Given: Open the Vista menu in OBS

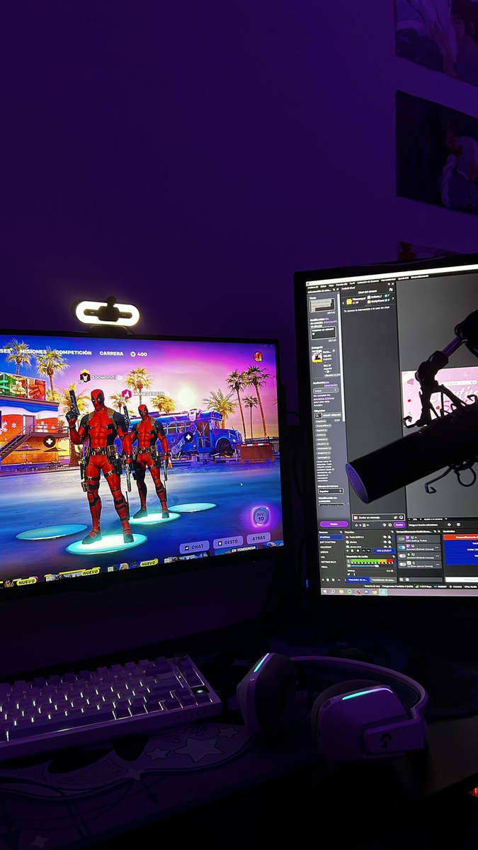Looking at the screenshot, I should [x=331, y=285].
